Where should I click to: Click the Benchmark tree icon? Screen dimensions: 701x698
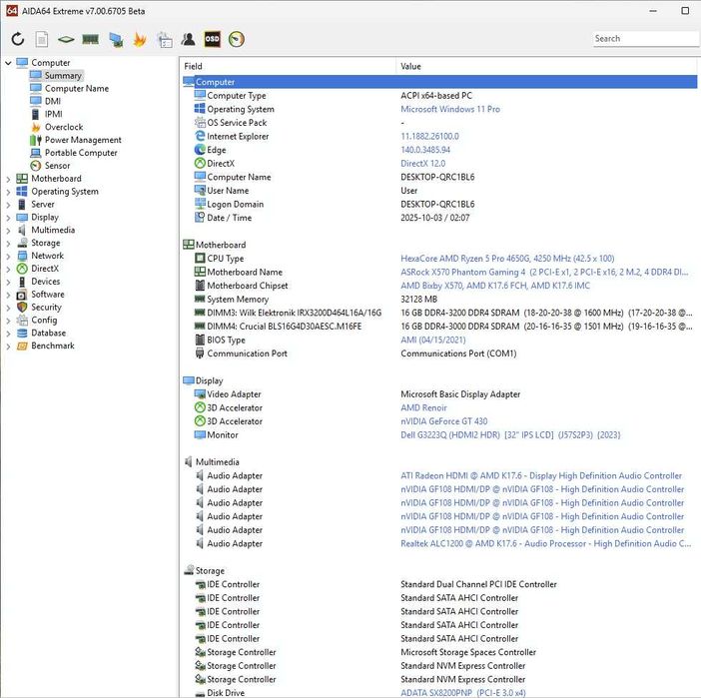coord(22,346)
